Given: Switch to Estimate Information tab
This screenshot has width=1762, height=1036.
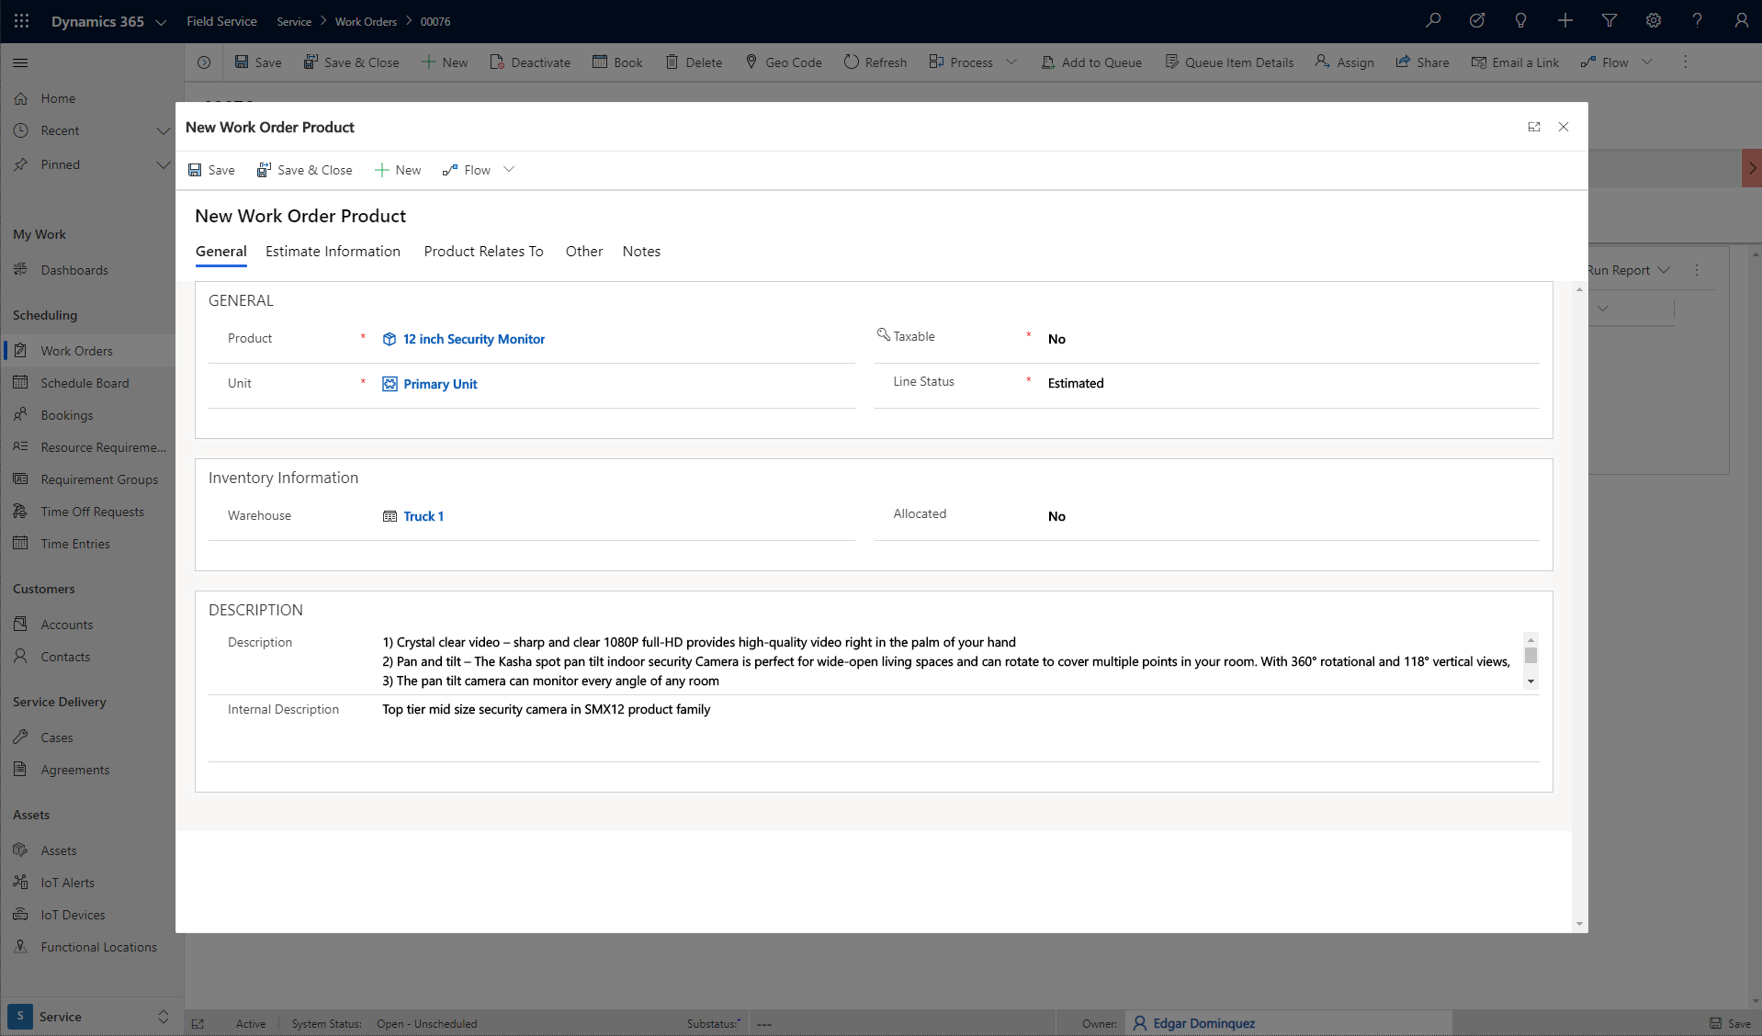Looking at the screenshot, I should point(333,251).
